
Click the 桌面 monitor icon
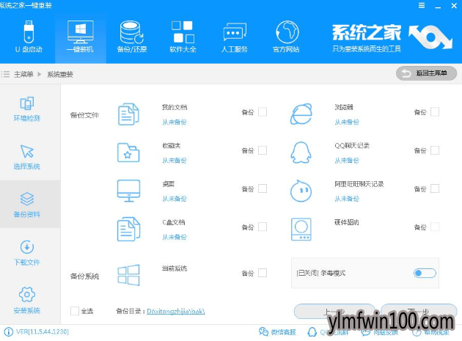pyautogui.click(x=128, y=191)
